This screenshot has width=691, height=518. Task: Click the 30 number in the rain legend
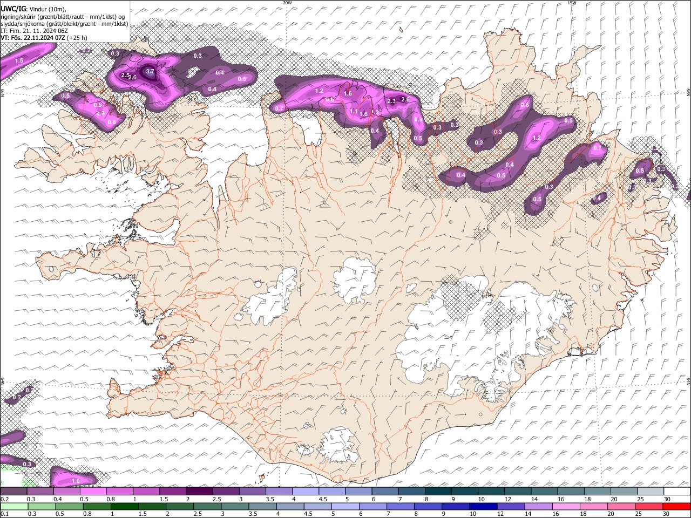667,514
